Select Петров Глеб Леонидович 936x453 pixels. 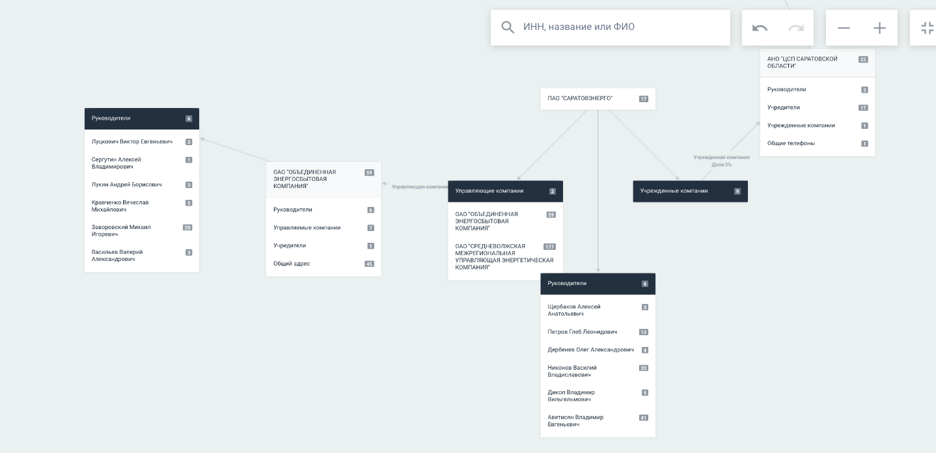click(598, 332)
